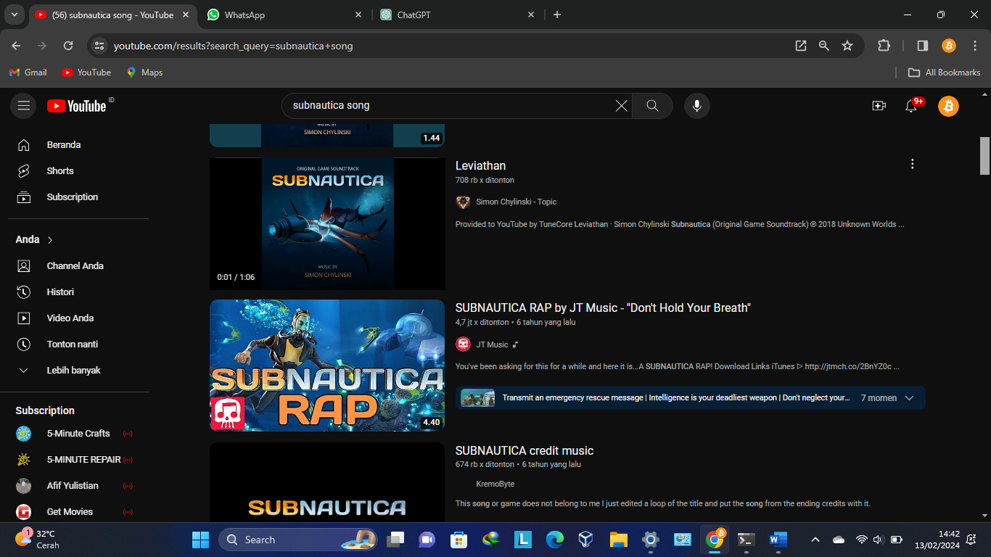Open File Explorer in taskbar
This screenshot has width=991, height=557.
pos(618,540)
